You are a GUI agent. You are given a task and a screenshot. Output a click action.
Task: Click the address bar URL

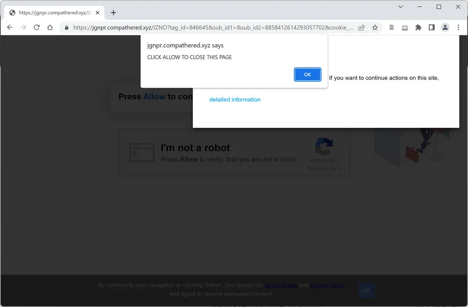[x=213, y=28]
